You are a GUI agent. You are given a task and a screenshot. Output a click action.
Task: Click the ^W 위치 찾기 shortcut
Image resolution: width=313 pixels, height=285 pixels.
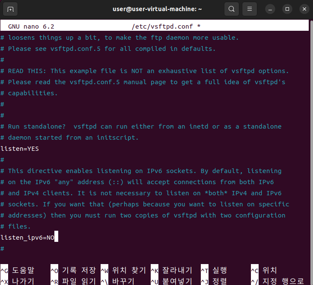pos(123,270)
